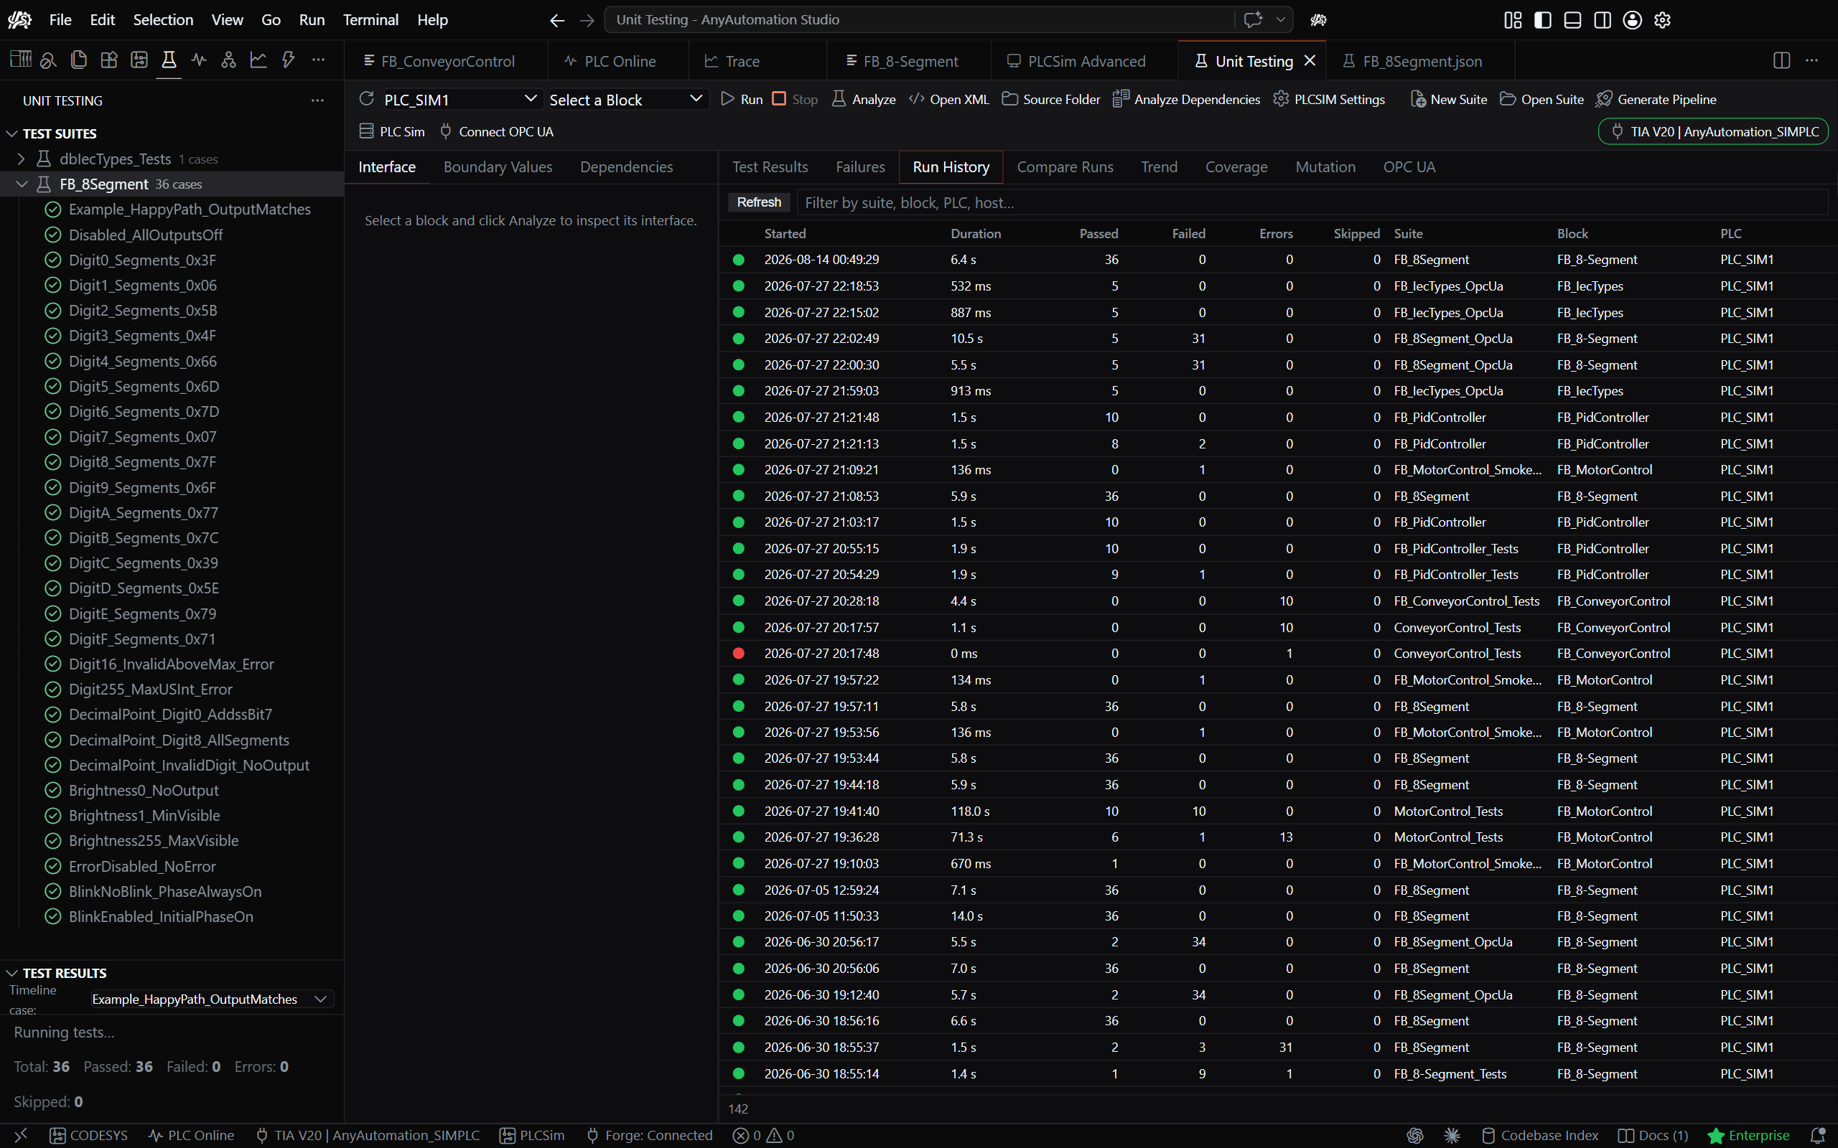The height and width of the screenshot is (1148, 1838).
Task: Click Generate Pipeline toolbar item
Action: coord(1656,100)
